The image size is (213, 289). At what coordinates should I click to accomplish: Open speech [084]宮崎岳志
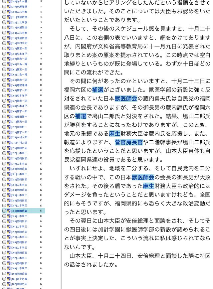(x=19, y=190)
